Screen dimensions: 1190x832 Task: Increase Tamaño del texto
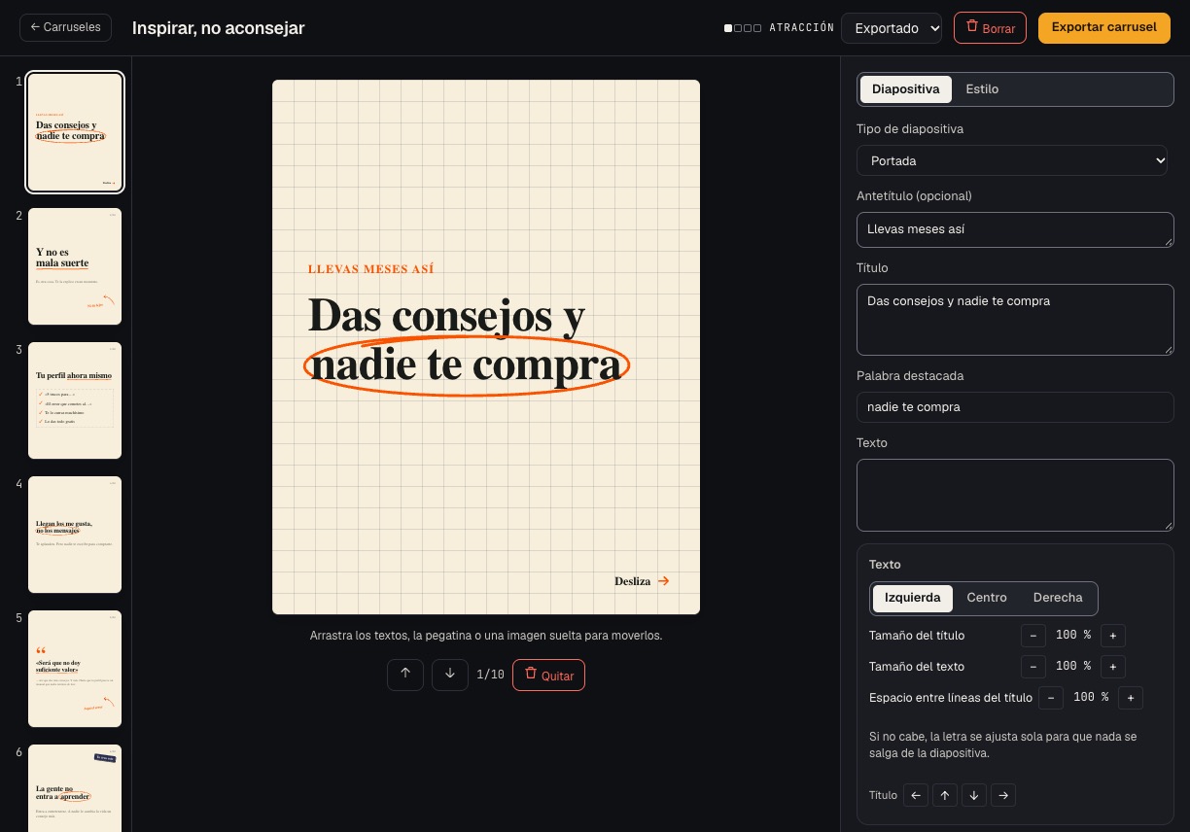(x=1113, y=667)
